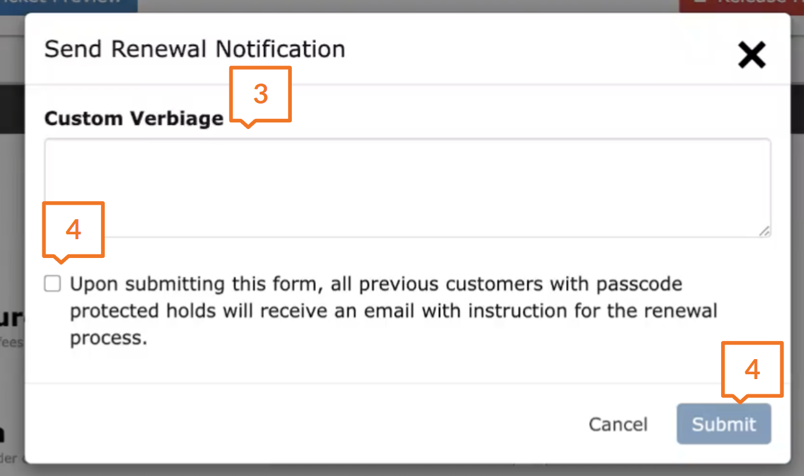Click the Custom Verbiage label

134,118
